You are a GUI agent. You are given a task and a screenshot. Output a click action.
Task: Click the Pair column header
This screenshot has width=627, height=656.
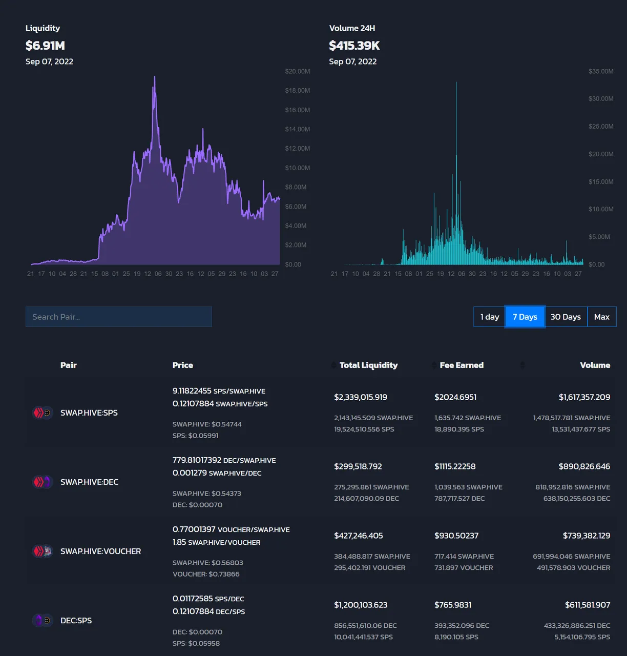[x=69, y=365]
